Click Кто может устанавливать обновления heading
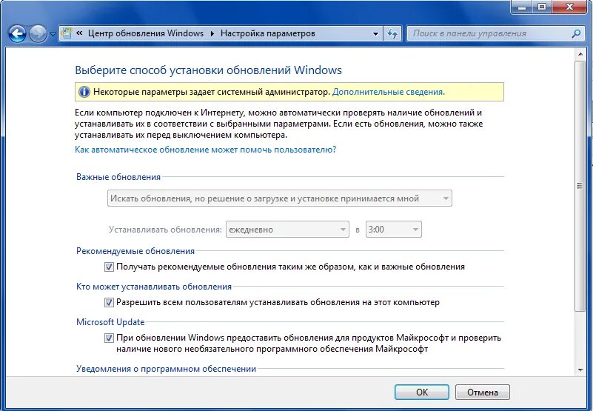The height and width of the screenshot is (411, 593). point(154,287)
